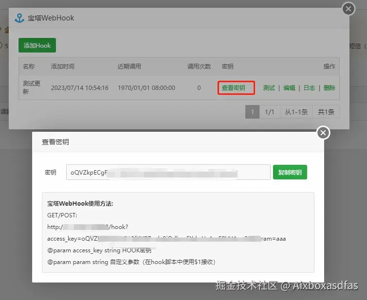Click the 编辑 action link

pyautogui.click(x=289, y=88)
